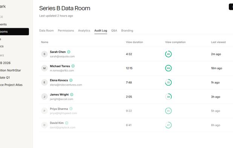Click Elena Kovacs's verified badge icon
The height and width of the screenshot is (148, 233).
[x=71, y=80]
